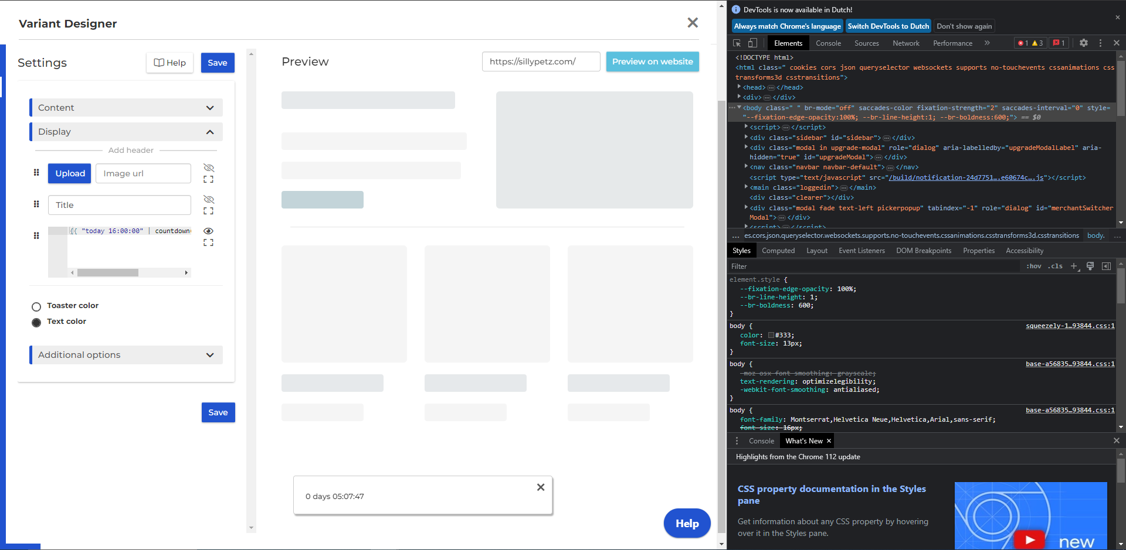The height and width of the screenshot is (550, 1126).
Task: Click the #333 color swatch in body rule
Action: (x=771, y=335)
